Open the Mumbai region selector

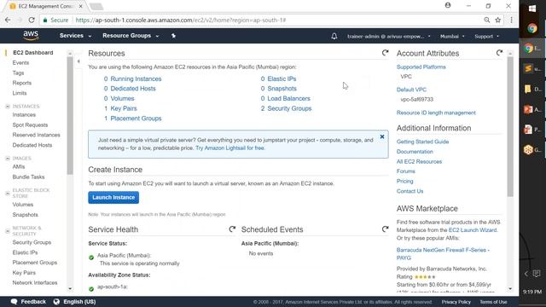(x=452, y=36)
